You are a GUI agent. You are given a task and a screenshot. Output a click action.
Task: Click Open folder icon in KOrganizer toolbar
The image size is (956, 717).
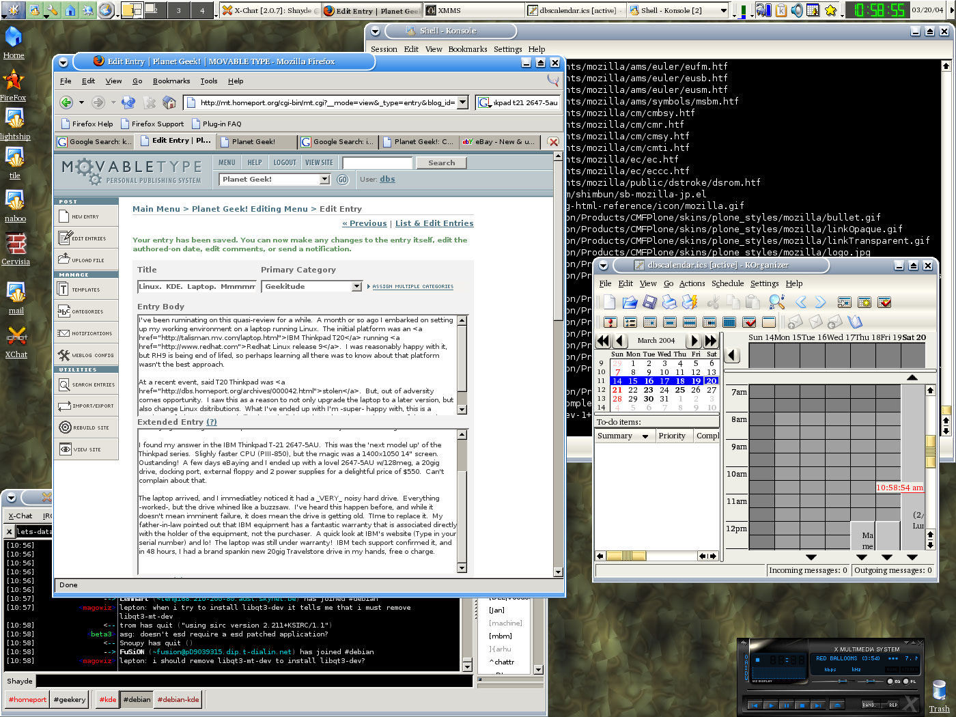630,302
